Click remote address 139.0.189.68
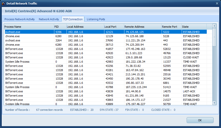 (134, 57)
